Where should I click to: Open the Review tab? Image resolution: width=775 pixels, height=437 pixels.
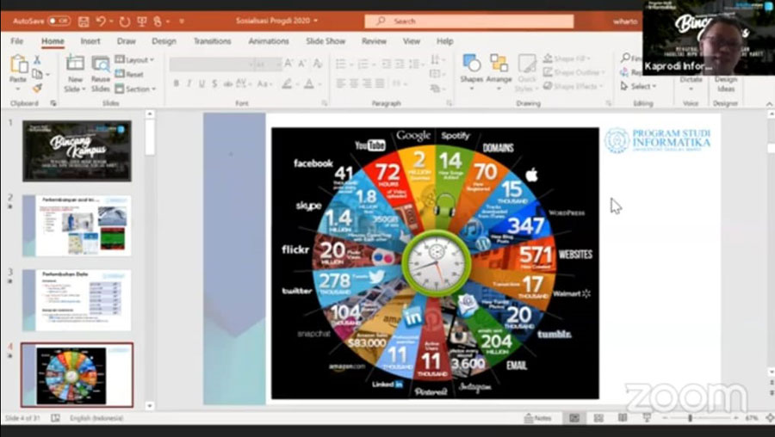374,41
